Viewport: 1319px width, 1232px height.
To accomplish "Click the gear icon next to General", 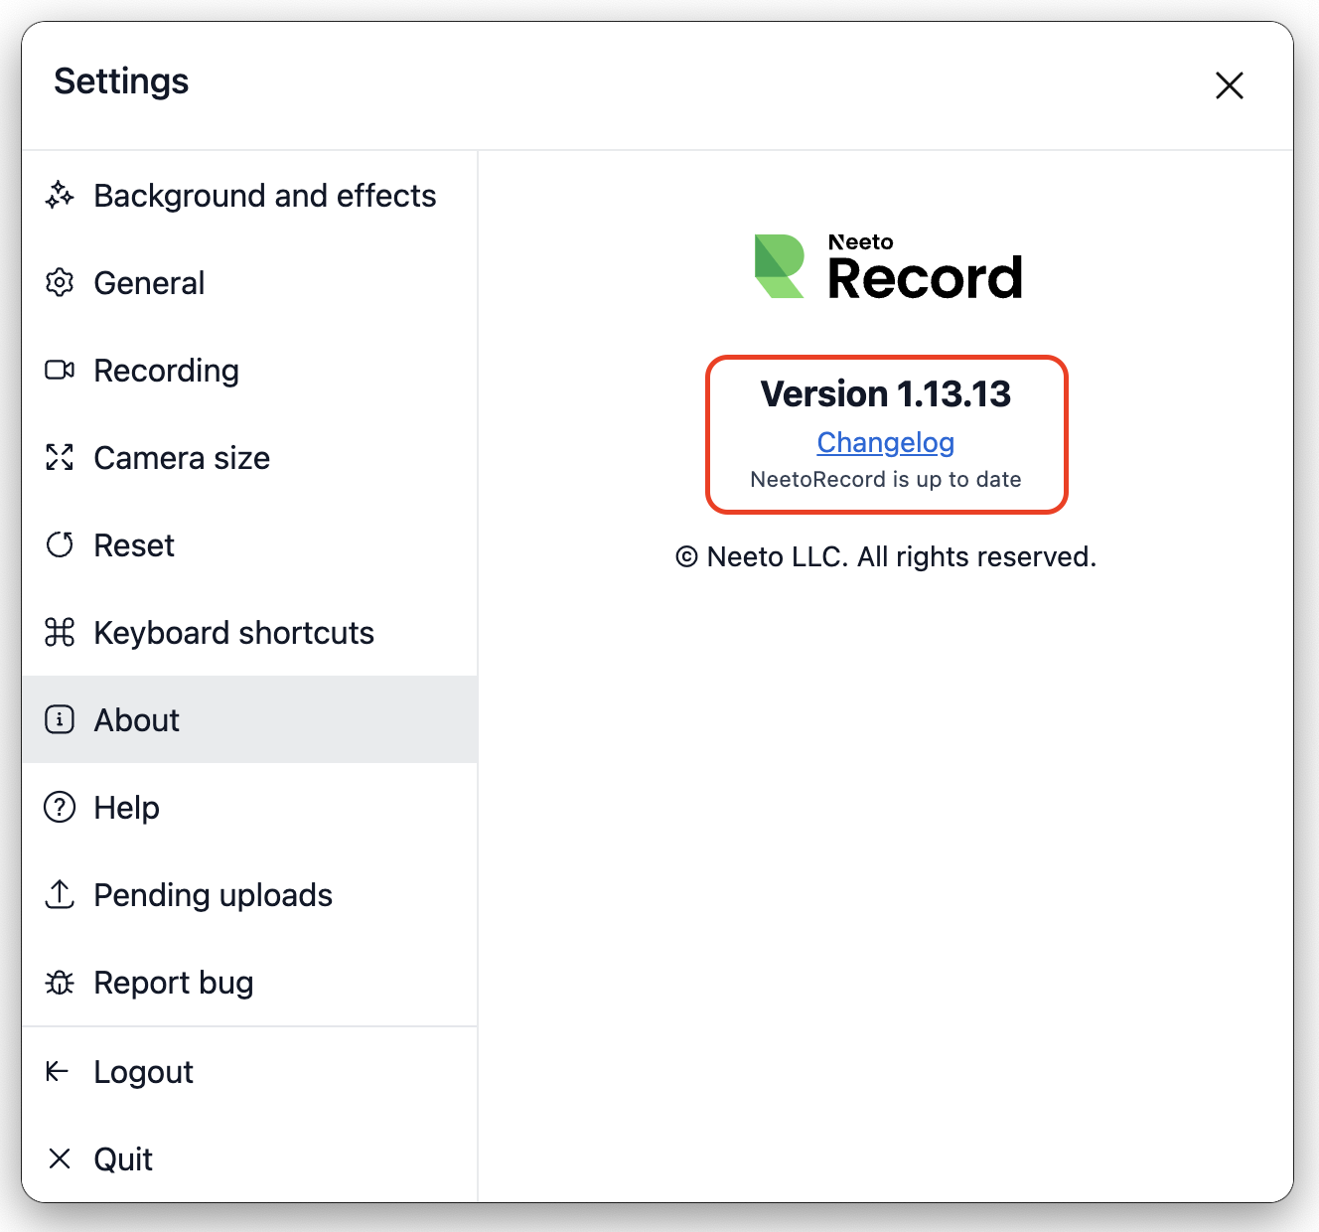I will tap(60, 283).
